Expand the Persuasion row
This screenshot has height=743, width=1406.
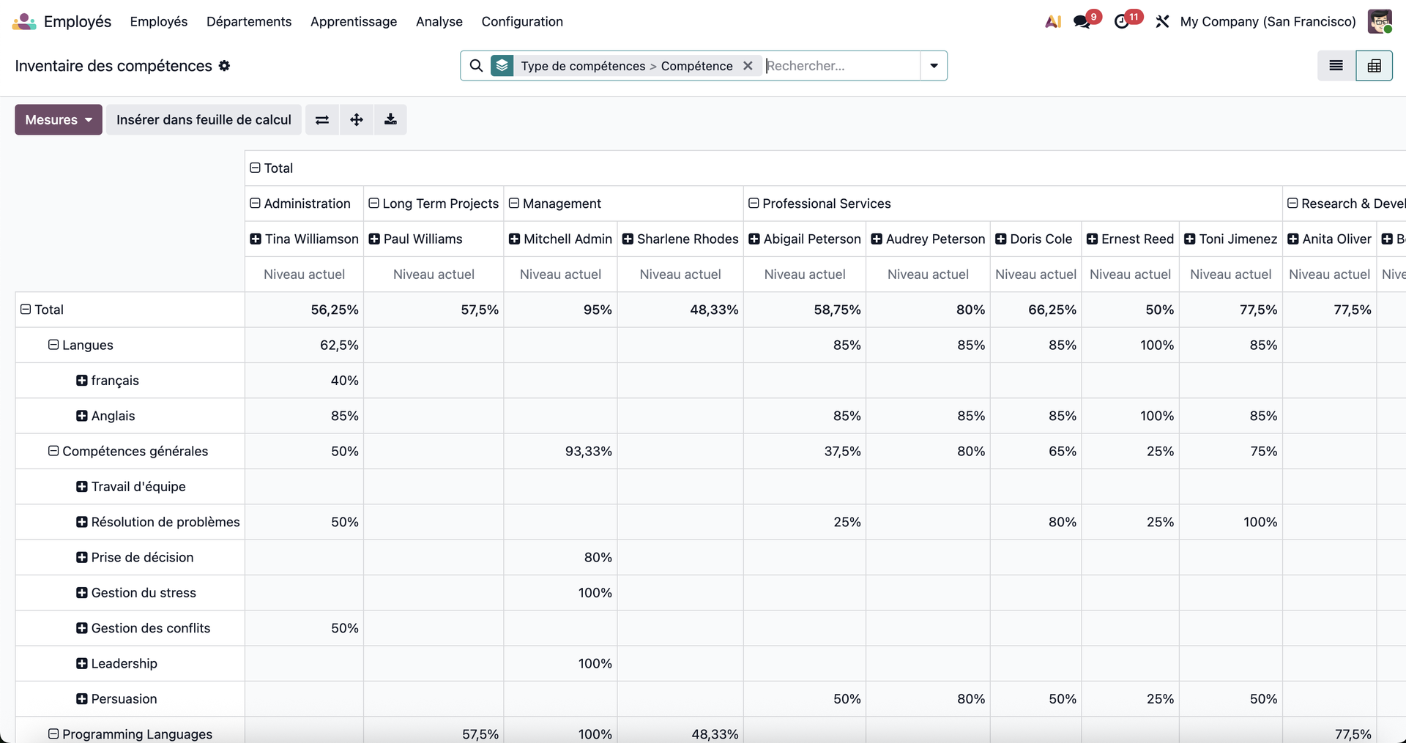click(82, 699)
